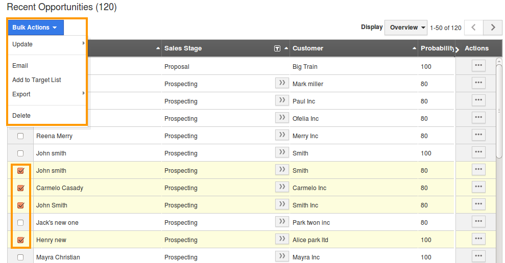The image size is (505, 263).
Task: Advance sales stage for Alice park ltd
Action: (282, 239)
